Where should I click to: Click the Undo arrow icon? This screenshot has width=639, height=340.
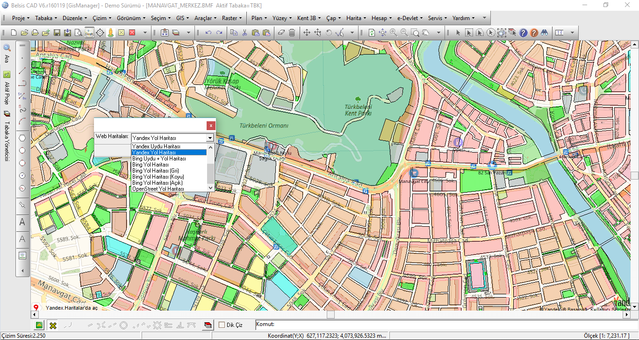[208, 33]
